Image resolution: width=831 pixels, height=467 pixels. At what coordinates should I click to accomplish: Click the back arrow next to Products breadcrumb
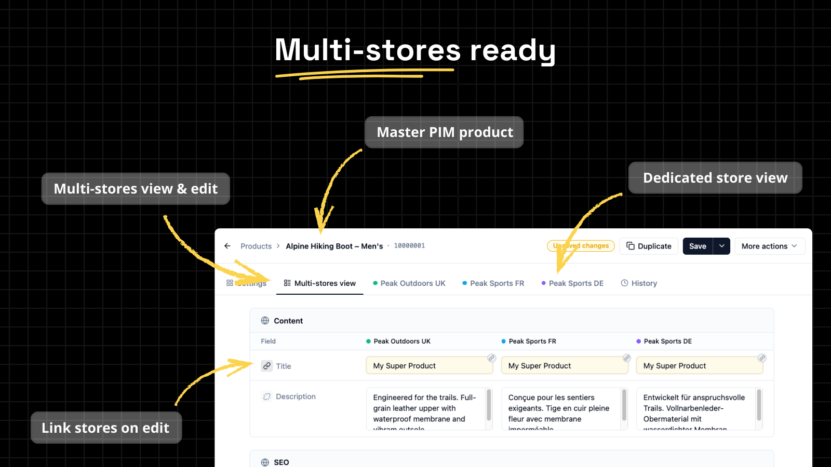click(227, 246)
